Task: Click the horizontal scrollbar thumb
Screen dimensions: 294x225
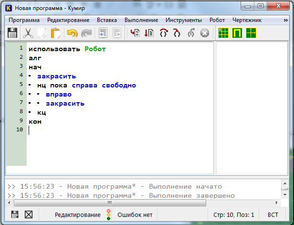Action: coord(110,203)
